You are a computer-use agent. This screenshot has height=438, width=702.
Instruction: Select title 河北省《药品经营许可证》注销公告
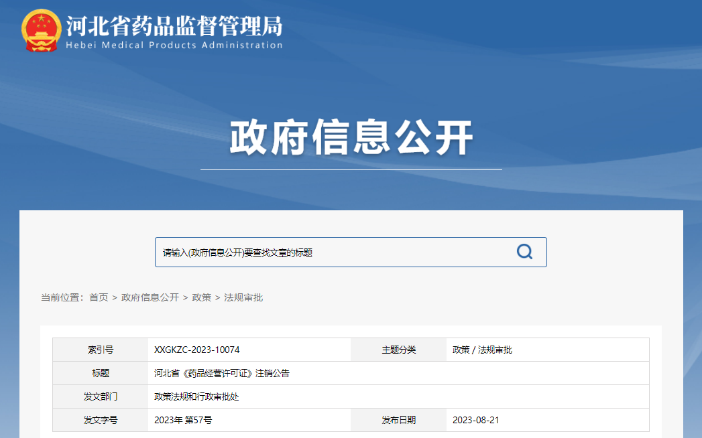pos(222,373)
